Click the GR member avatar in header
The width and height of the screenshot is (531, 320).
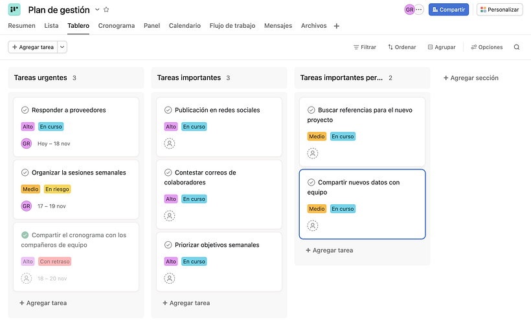[x=409, y=10]
